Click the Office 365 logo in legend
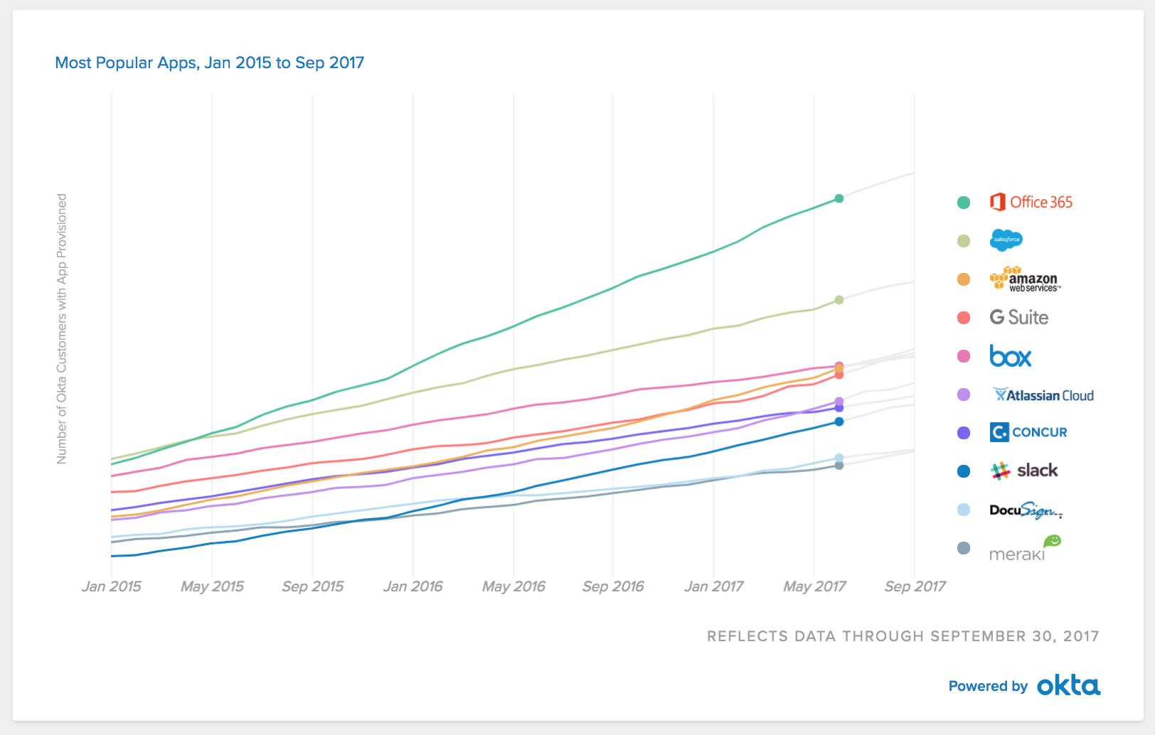 pyautogui.click(x=1031, y=203)
